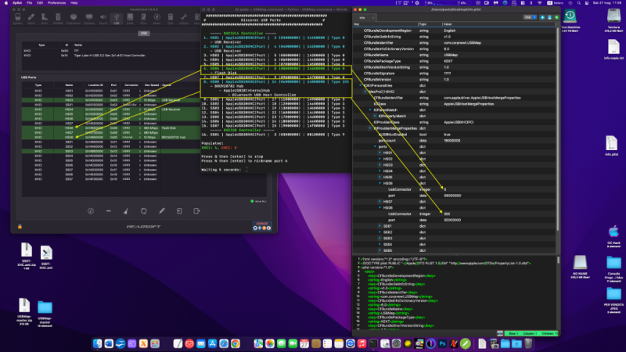Expand the HS01 port entry
This screenshot has width=626, height=352.
pyautogui.click(x=379, y=152)
